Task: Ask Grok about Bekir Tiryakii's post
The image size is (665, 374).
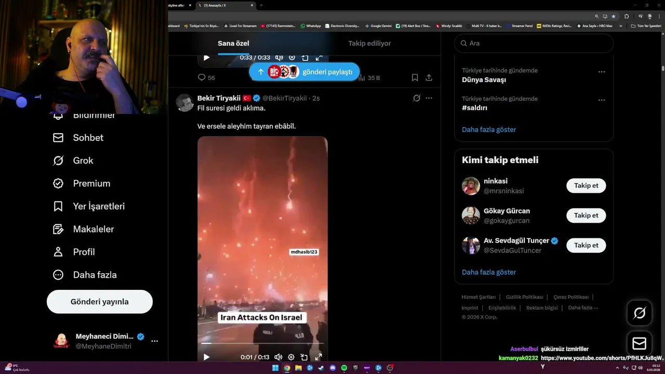Action: (417, 98)
